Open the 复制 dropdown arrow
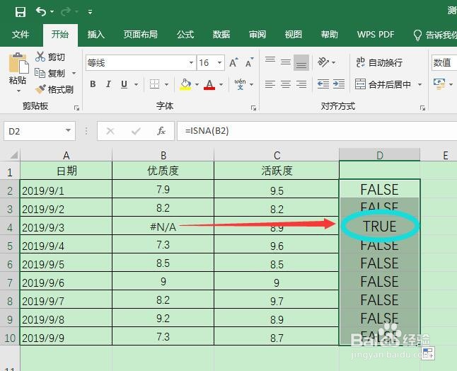The image size is (457, 371). click(74, 73)
